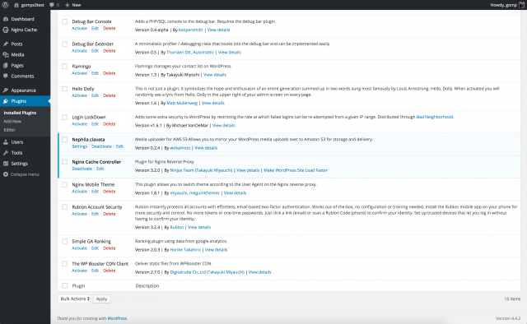527x324 pixels.
Task: Click the Plugin column footer label
Action: pos(78,286)
